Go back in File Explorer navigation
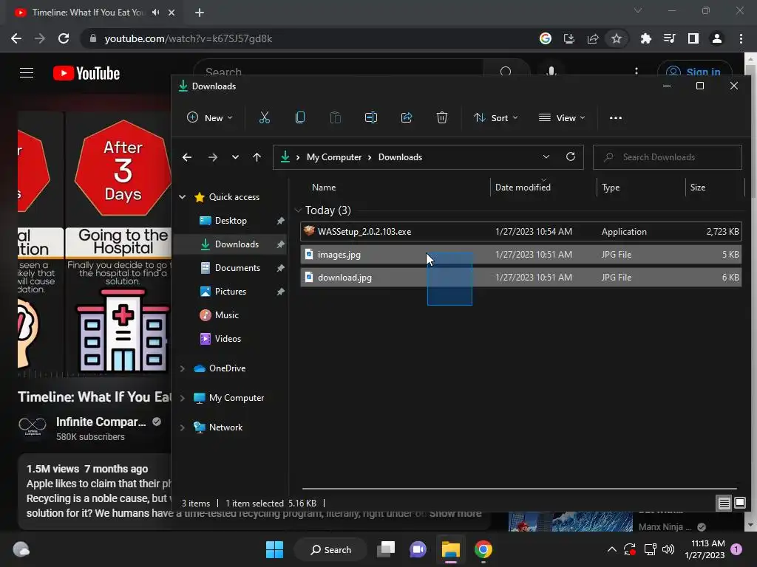The height and width of the screenshot is (567, 757). pos(187,157)
